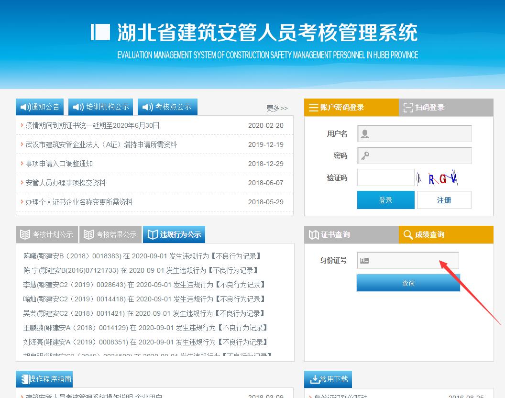Click the 登录 button
This screenshot has height=398, width=505.
386,200
